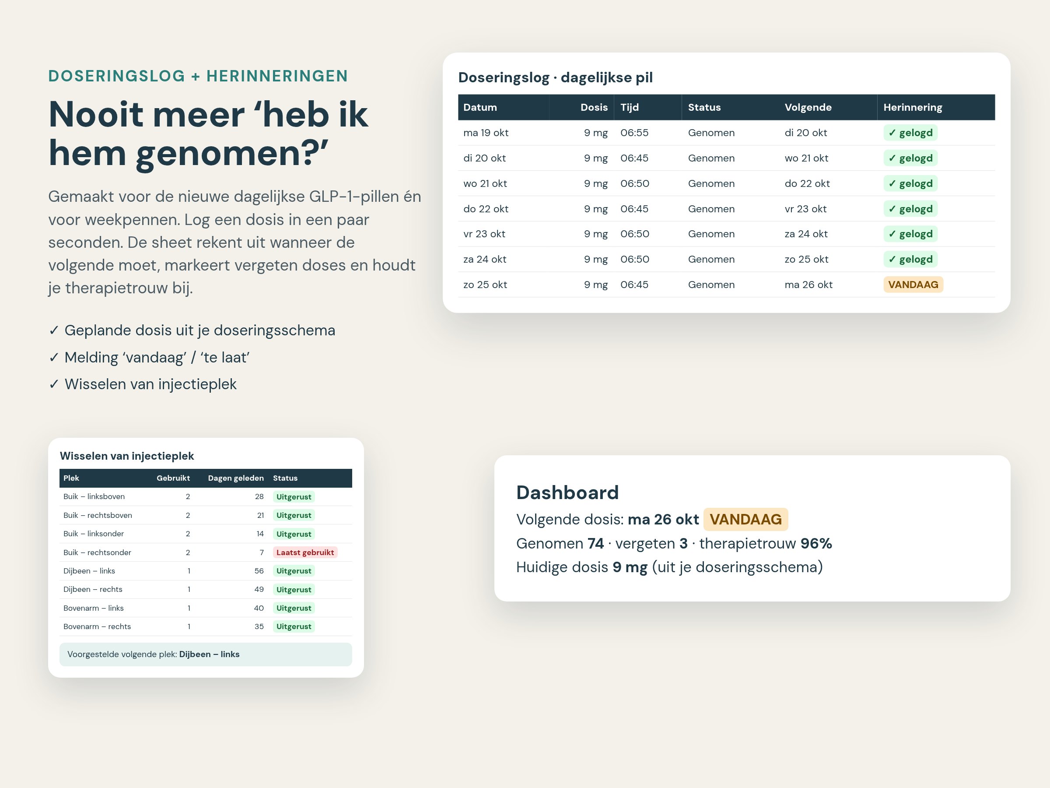The height and width of the screenshot is (788, 1050).
Task: Select the date cell 'wo 21 okt' in first column
Action: click(485, 183)
